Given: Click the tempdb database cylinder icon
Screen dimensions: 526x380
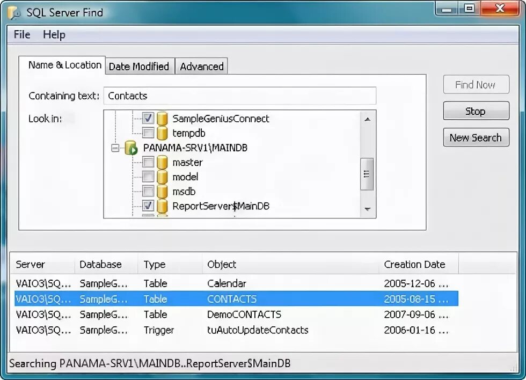Looking at the screenshot, I should (162, 133).
